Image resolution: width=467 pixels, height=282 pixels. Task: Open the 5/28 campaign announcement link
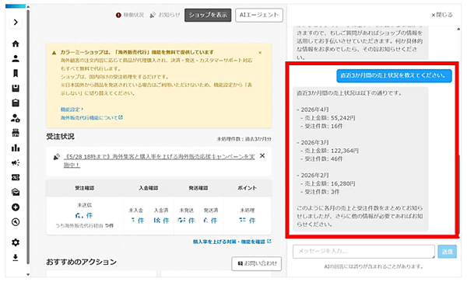tap(160, 161)
